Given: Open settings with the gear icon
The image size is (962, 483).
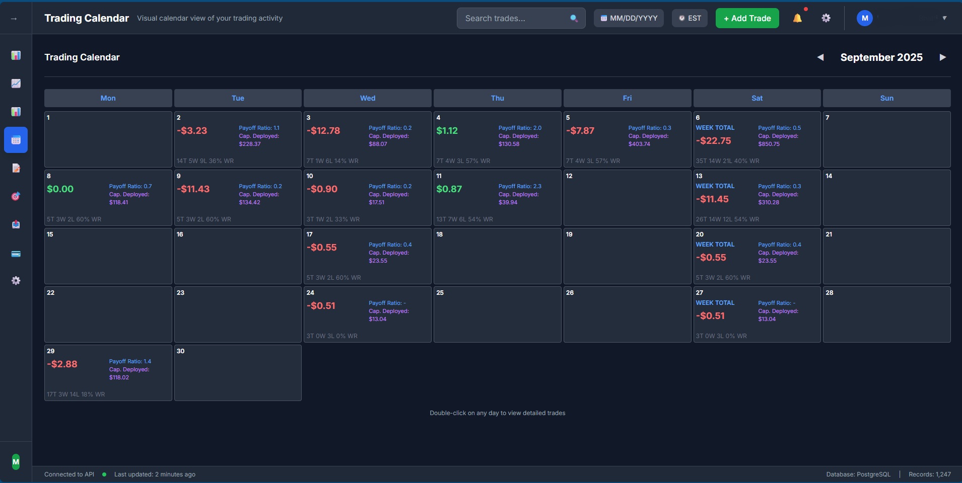Looking at the screenshot, I should click(826, 18).
